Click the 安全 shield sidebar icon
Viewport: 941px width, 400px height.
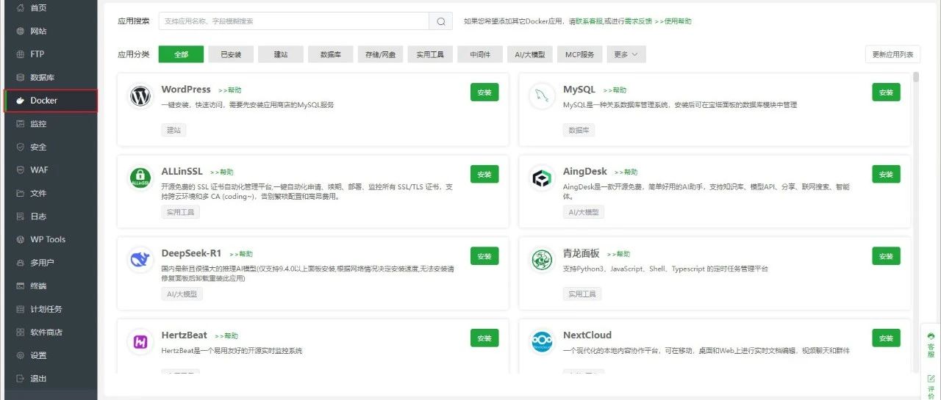[21, 147]
